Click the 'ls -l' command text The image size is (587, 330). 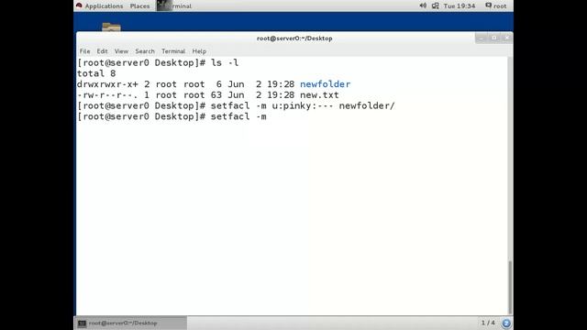pos(225,62)
